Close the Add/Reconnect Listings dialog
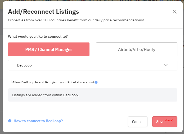This screenshot has height=134, width=184. click(175, 12)
